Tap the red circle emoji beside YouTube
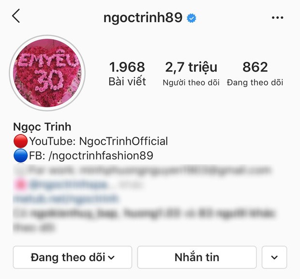This screenshot has height=279, width=300. pos(20,141)
